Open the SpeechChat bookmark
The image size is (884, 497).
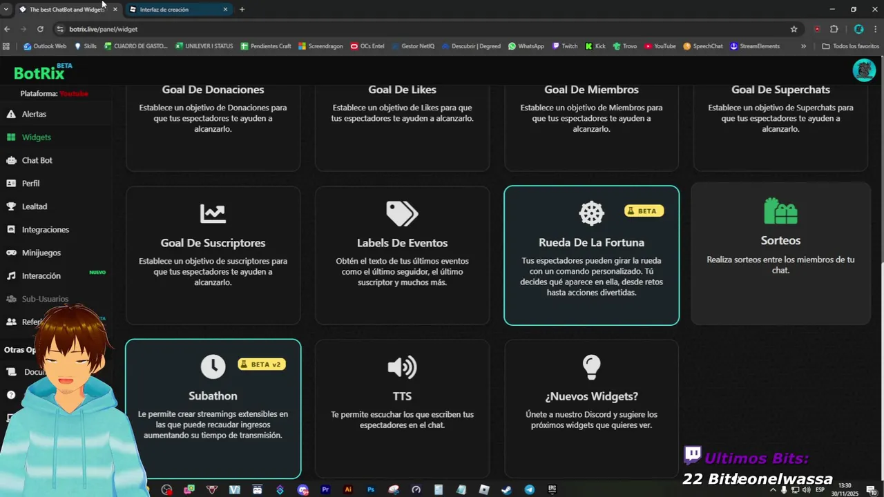703,46
